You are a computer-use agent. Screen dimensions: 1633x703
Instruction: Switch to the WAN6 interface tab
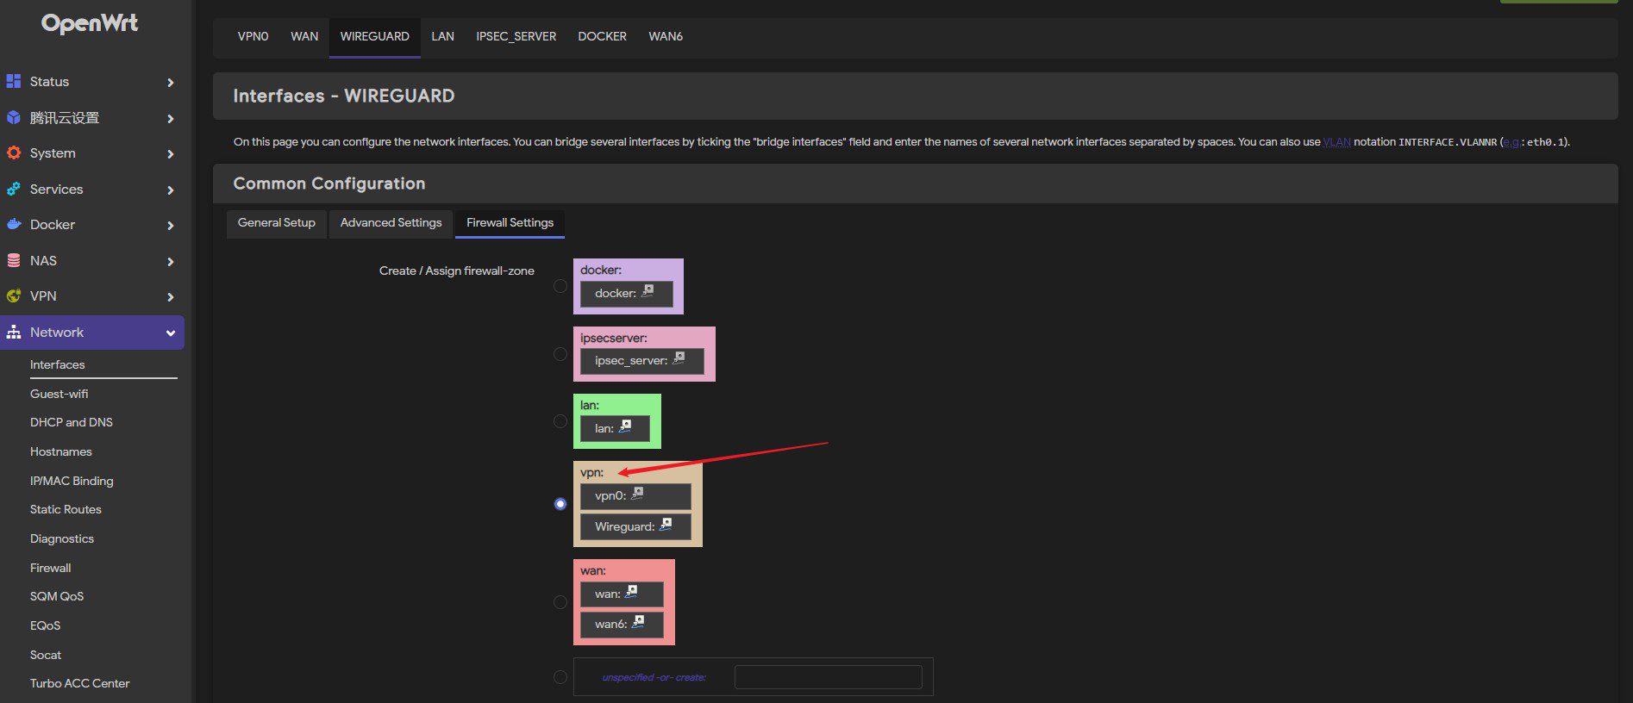pyautogui.click(x=666, y=36)
